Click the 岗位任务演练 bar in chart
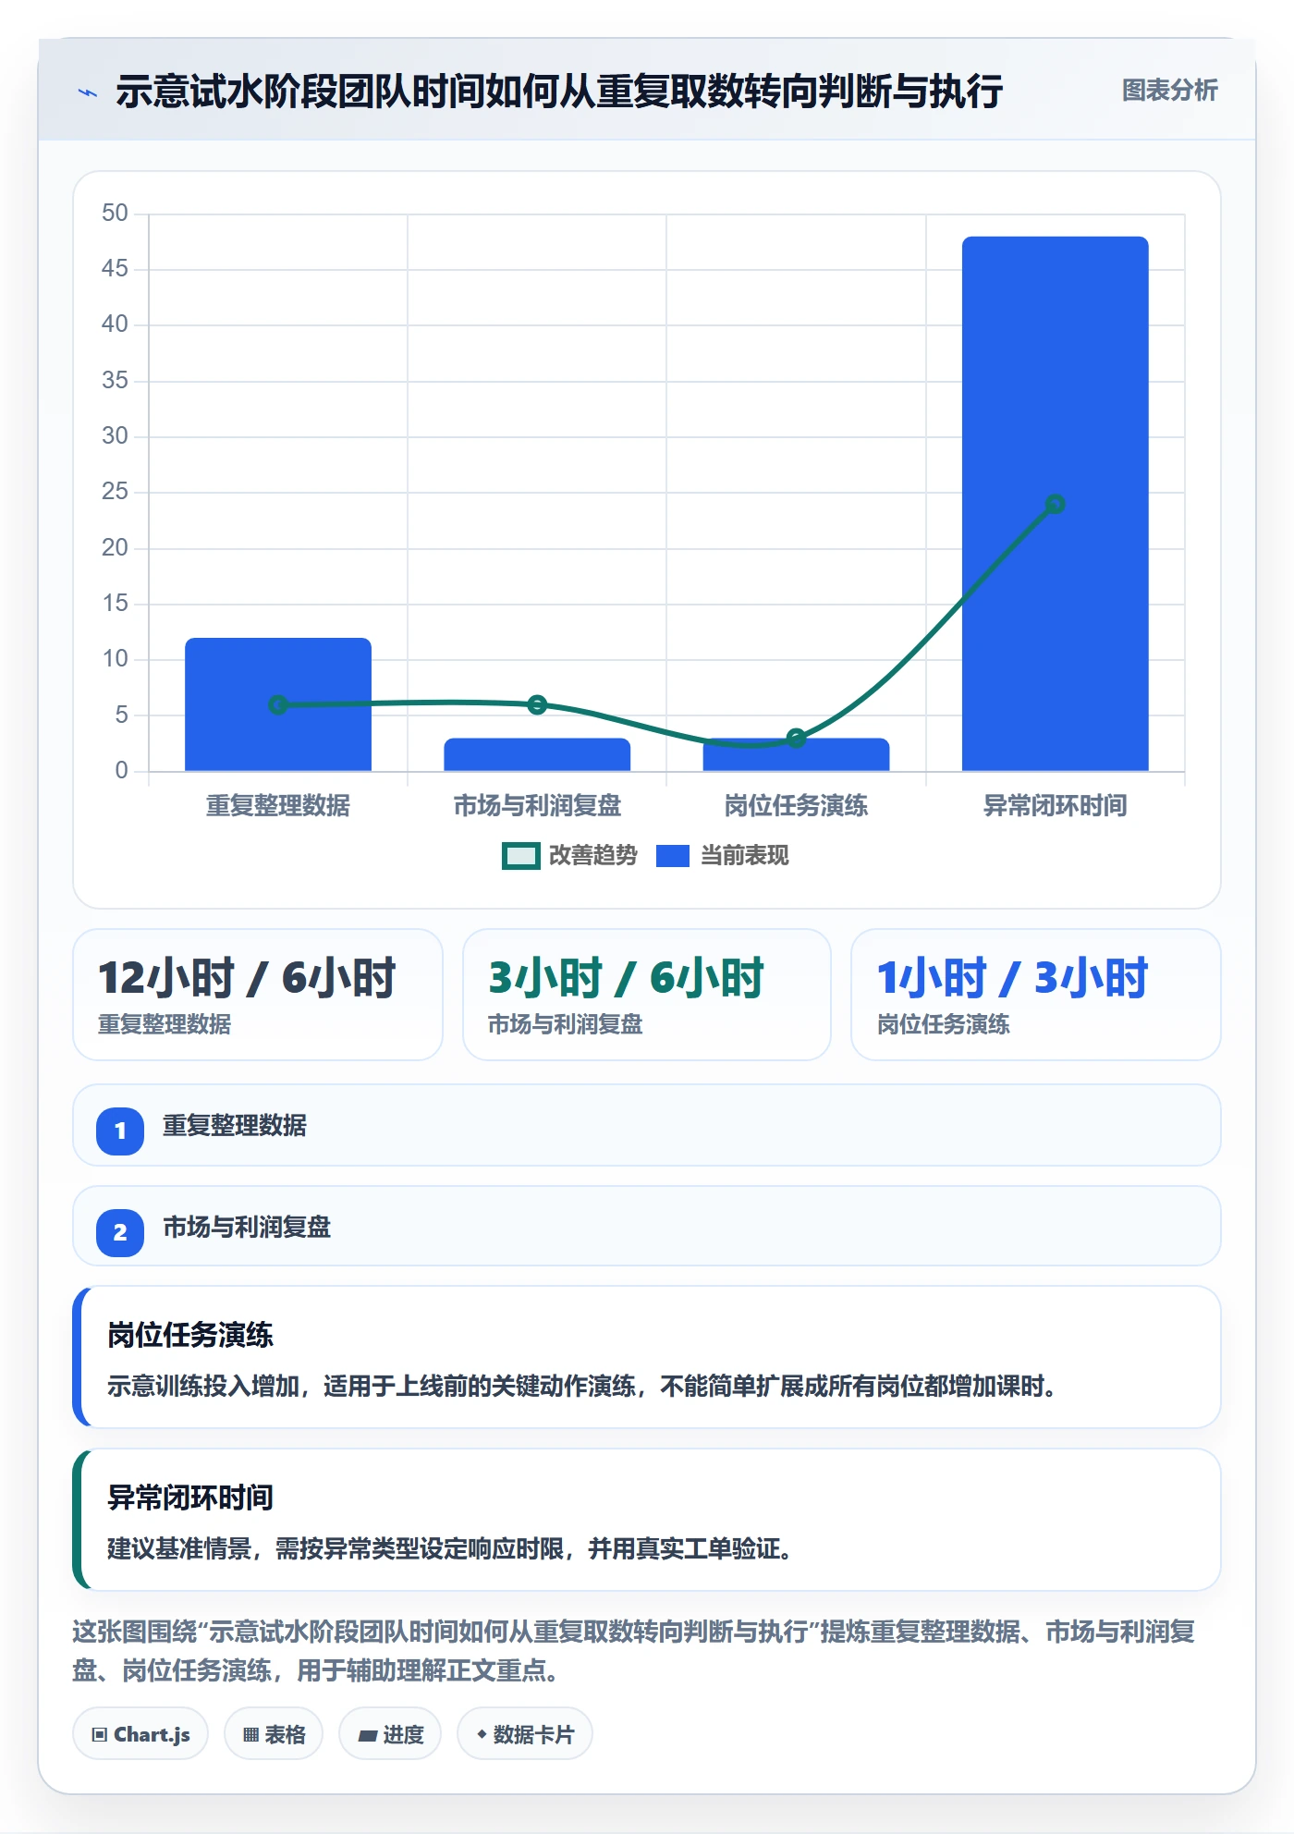1294x1834 pixels. (x=796, y=754)
